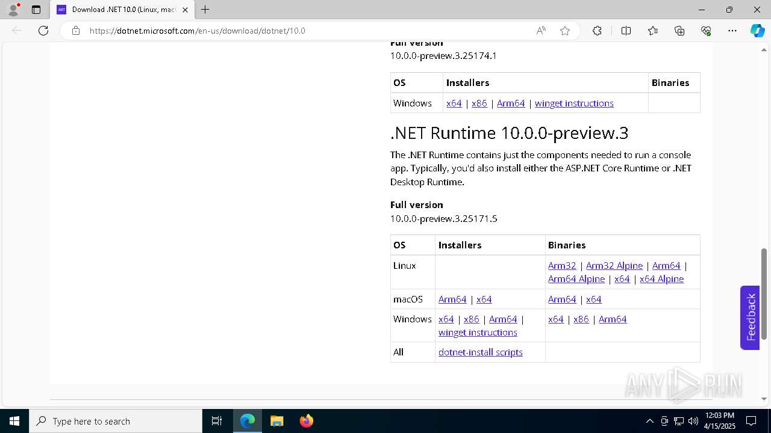This screenshot has width=771, height=433.
Task: Download Linux x64 binaries
Action: pyautogui.click(x=622, y=279)
